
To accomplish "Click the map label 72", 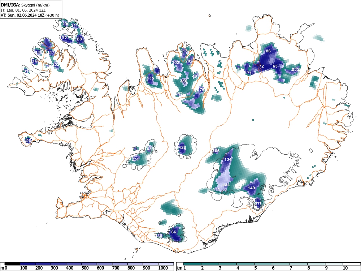I will click(x=261, y=66).
